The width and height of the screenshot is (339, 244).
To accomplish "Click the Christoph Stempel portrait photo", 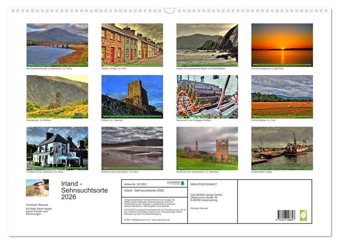I will pyautogui.click(x=37, y=188).
